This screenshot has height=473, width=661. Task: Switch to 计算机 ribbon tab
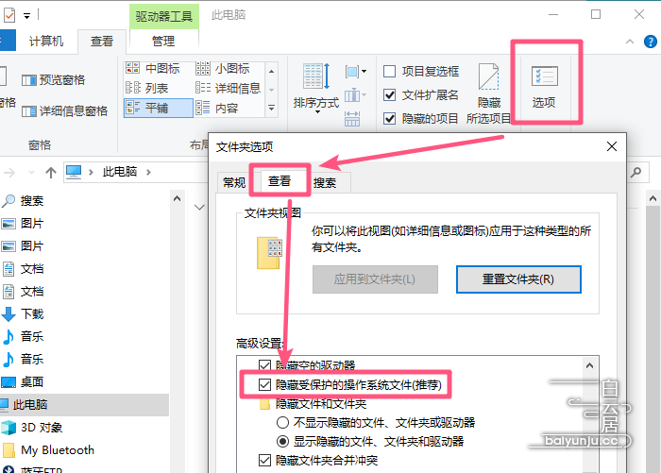46,42
